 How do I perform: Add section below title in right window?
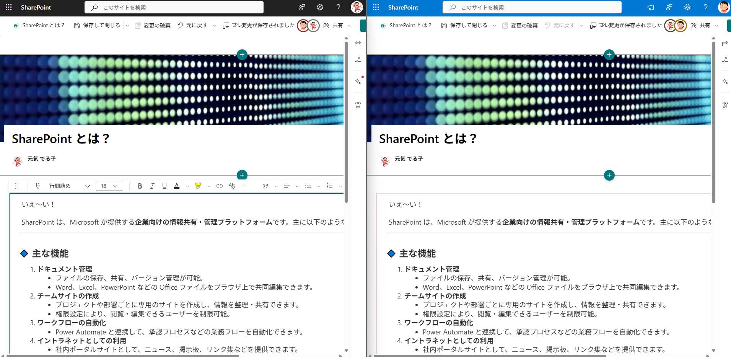pyautogui.click(x=609, y=175)
